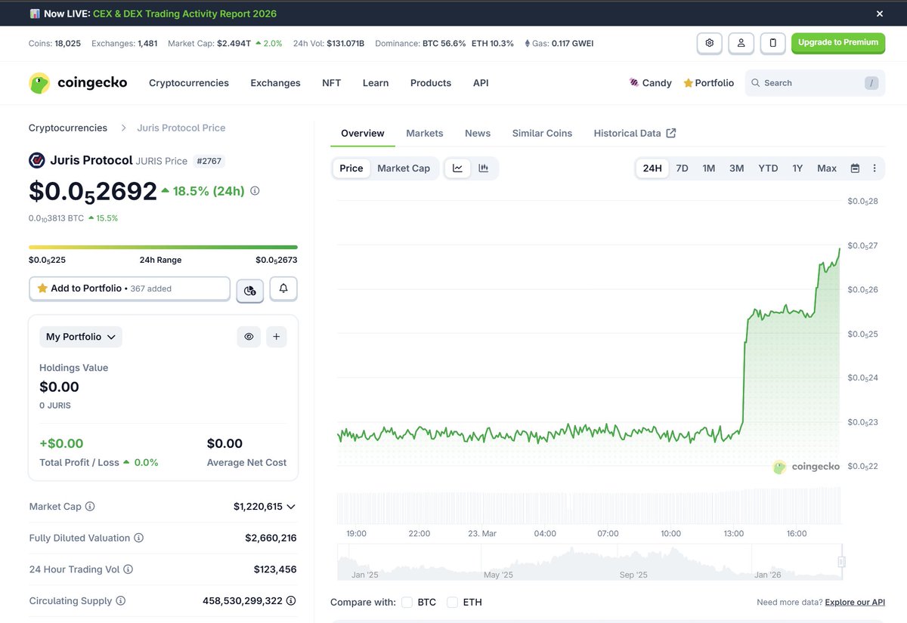
Task: Check the BTC compare checkbox
Action: (407, 602)
